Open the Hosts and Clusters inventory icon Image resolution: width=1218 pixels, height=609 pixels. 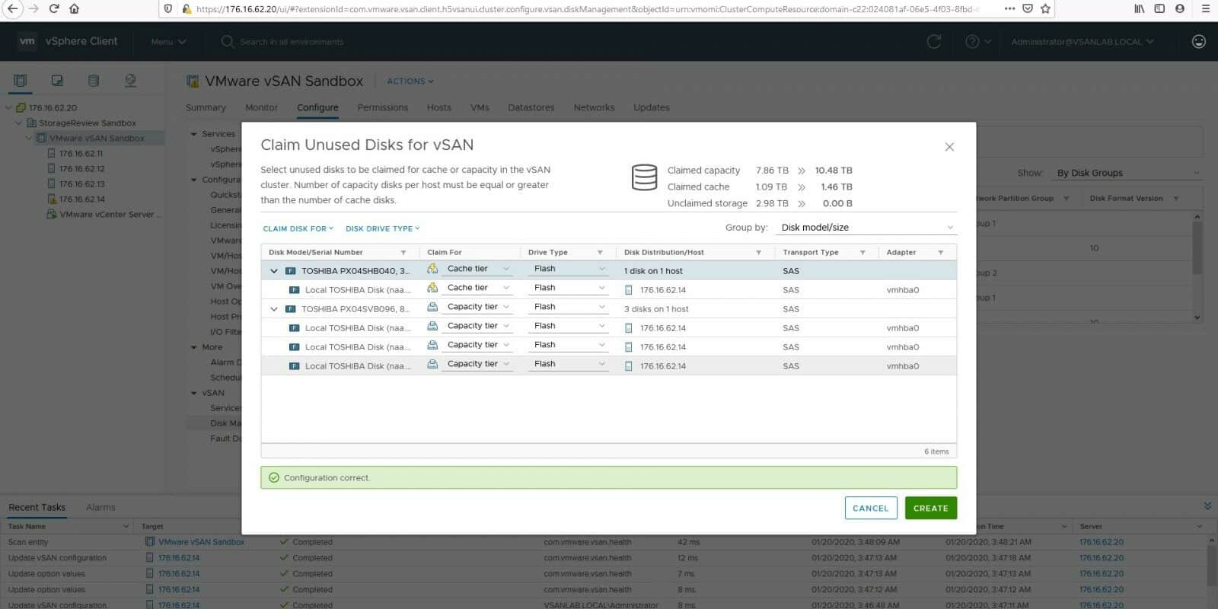pyautogui.click(x=20, y=81)
